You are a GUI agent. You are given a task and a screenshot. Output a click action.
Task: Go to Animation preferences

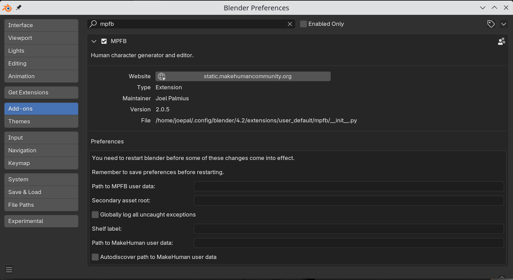tap(41, 76)
